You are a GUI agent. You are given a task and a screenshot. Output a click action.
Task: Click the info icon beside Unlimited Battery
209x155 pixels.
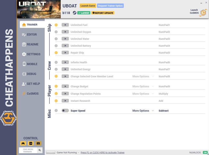pos(56,46)
